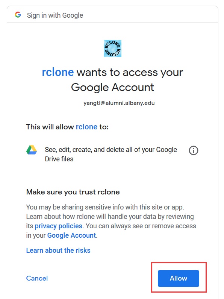
Task: Open the permission details info icon
Action: (x=193, y=150)
